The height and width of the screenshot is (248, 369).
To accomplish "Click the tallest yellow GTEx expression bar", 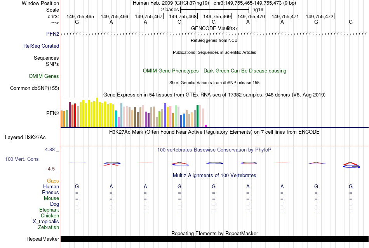I will (97, 112).
